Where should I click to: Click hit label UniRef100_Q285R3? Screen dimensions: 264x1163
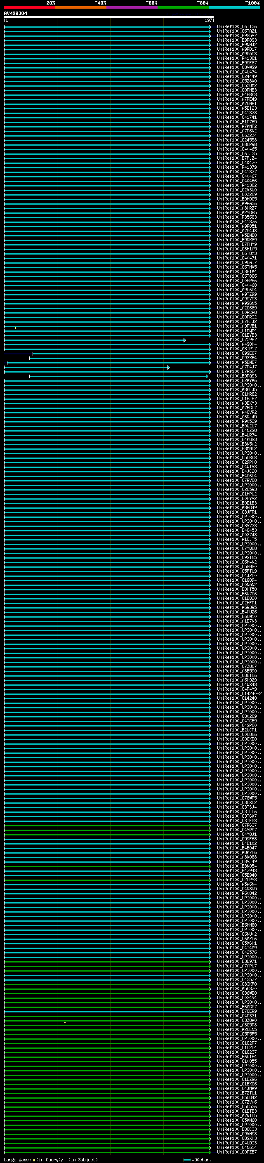(236, 489)
